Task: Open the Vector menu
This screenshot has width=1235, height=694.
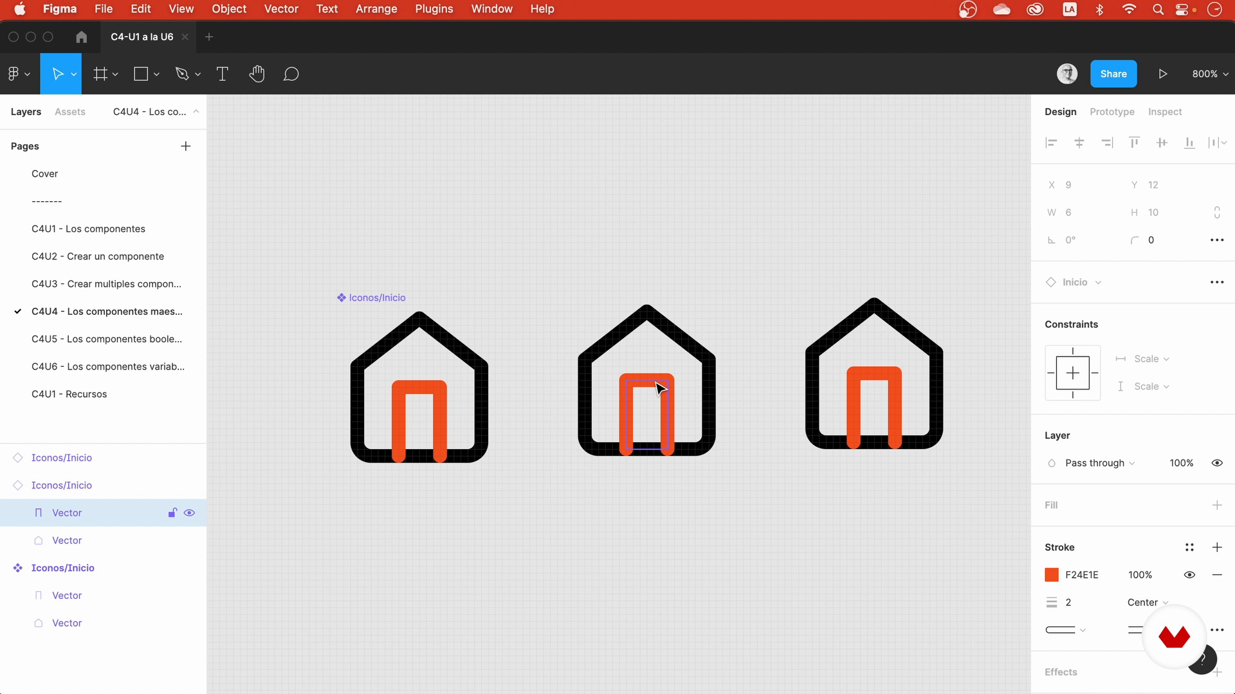Action: [x=281, y=9]
